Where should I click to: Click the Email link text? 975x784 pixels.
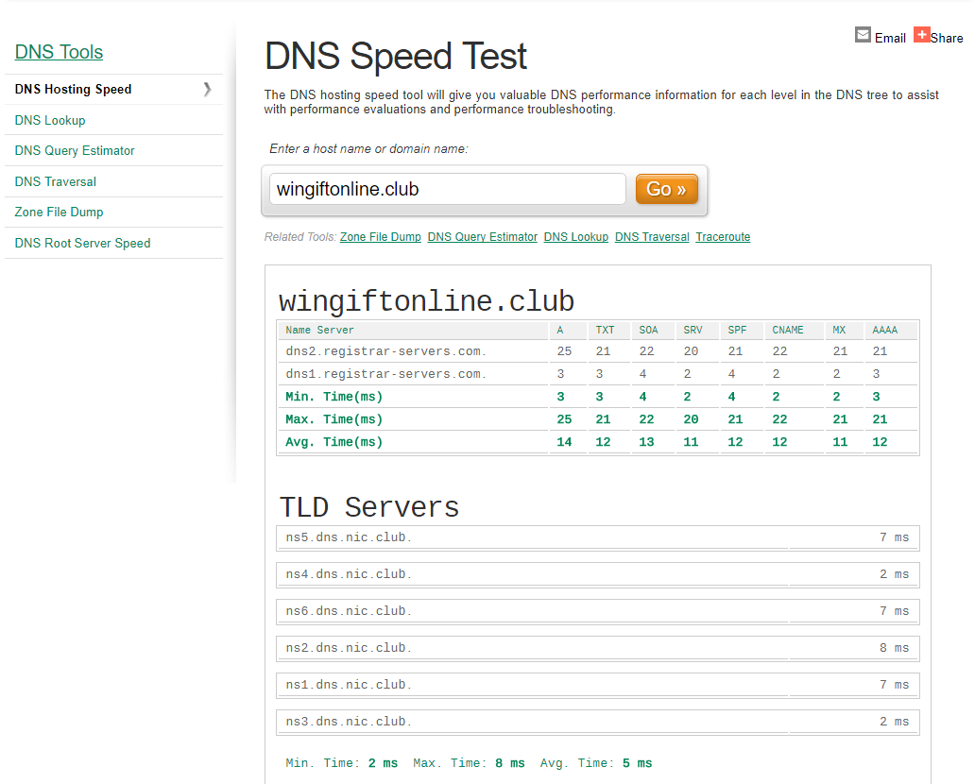(890, 39)
